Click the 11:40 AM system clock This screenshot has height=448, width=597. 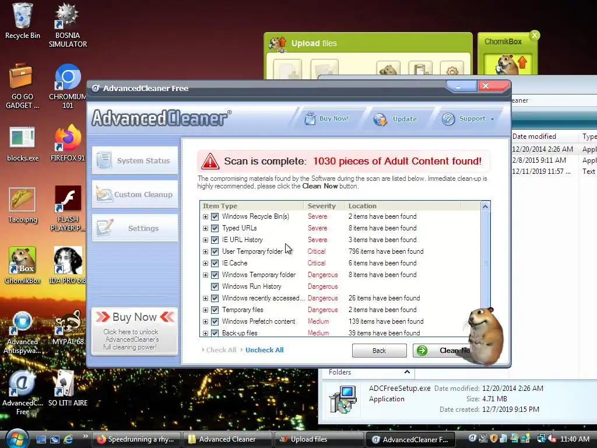pos(574,439)
